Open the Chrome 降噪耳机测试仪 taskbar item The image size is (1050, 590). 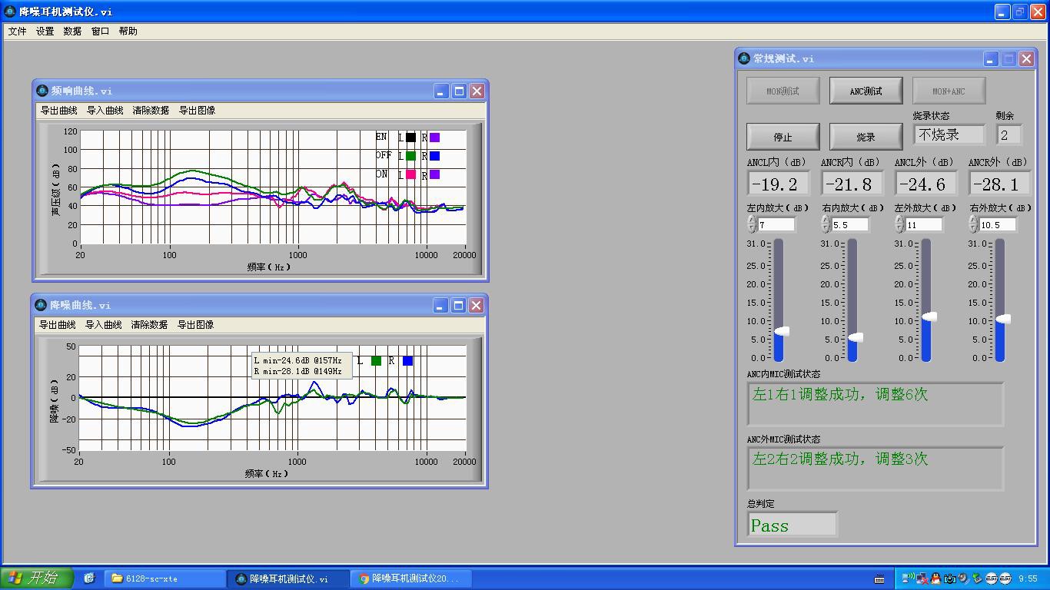click(410, 578)
